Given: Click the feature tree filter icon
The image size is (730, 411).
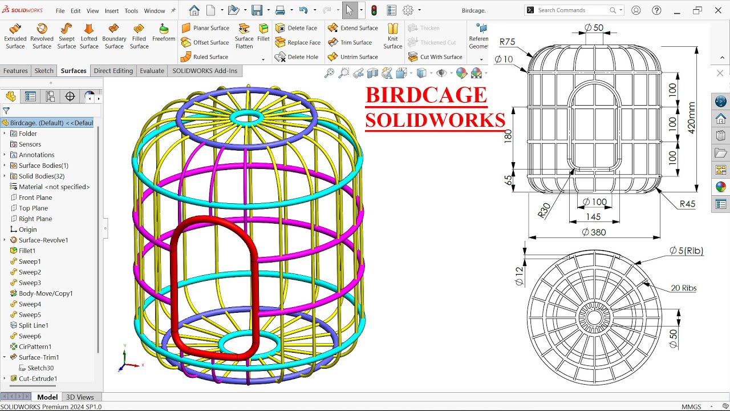Looking at the screenshot, I should [6, 111].
